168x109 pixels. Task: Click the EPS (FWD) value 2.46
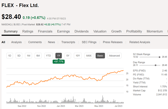coord(165,70)
